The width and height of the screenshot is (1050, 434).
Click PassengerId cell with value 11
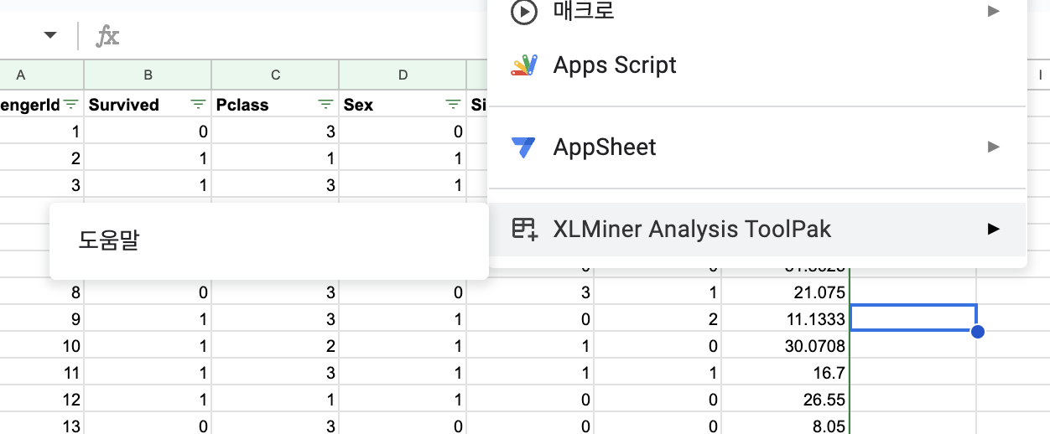coord(42,373)
